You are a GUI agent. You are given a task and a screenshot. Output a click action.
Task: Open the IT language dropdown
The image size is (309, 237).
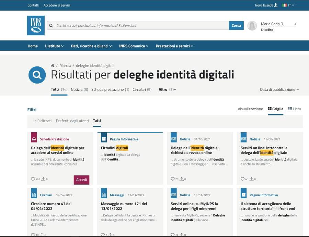(288, 5)
